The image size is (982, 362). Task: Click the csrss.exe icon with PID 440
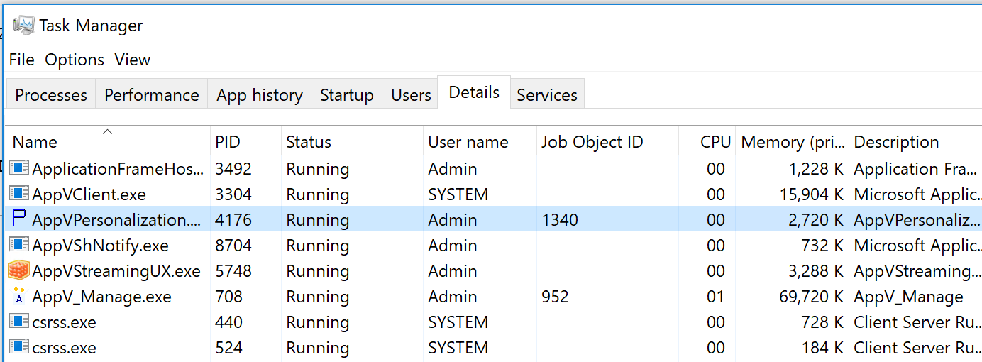[19, 322]
